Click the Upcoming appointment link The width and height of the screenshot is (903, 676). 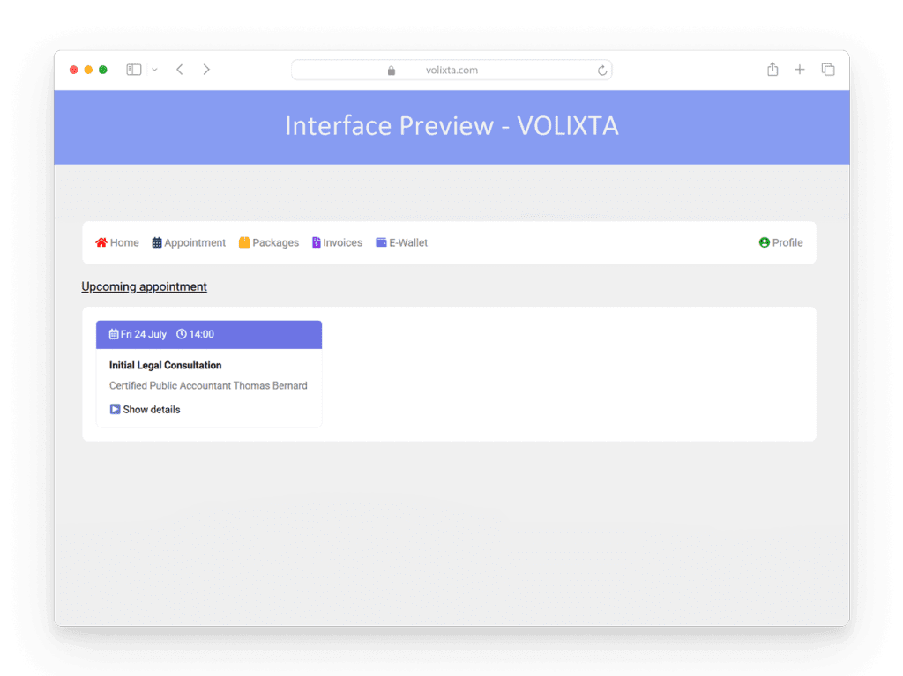coord(144,286)
